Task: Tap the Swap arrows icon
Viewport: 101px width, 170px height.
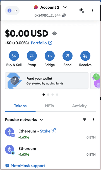Action: pos(32,56)
